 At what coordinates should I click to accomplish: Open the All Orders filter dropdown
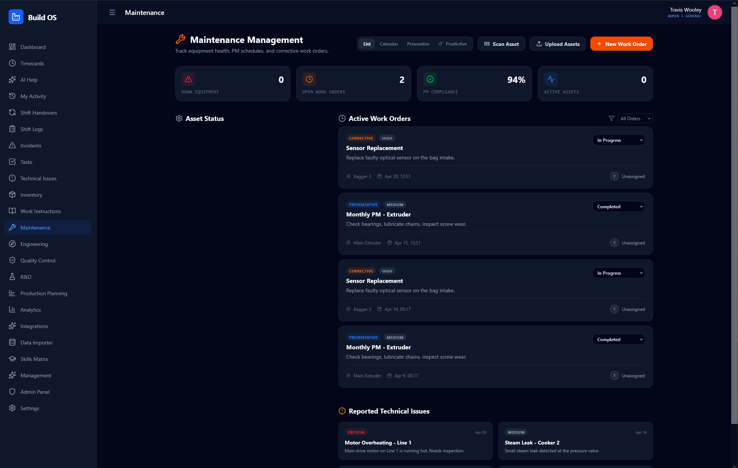635,119
